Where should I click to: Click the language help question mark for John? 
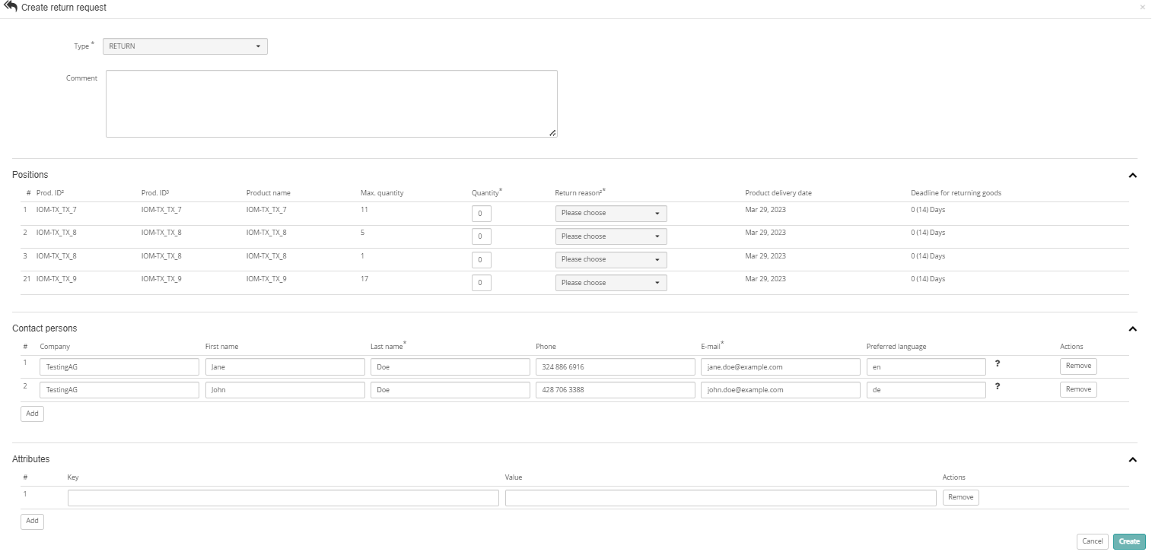tap(998, 386)
